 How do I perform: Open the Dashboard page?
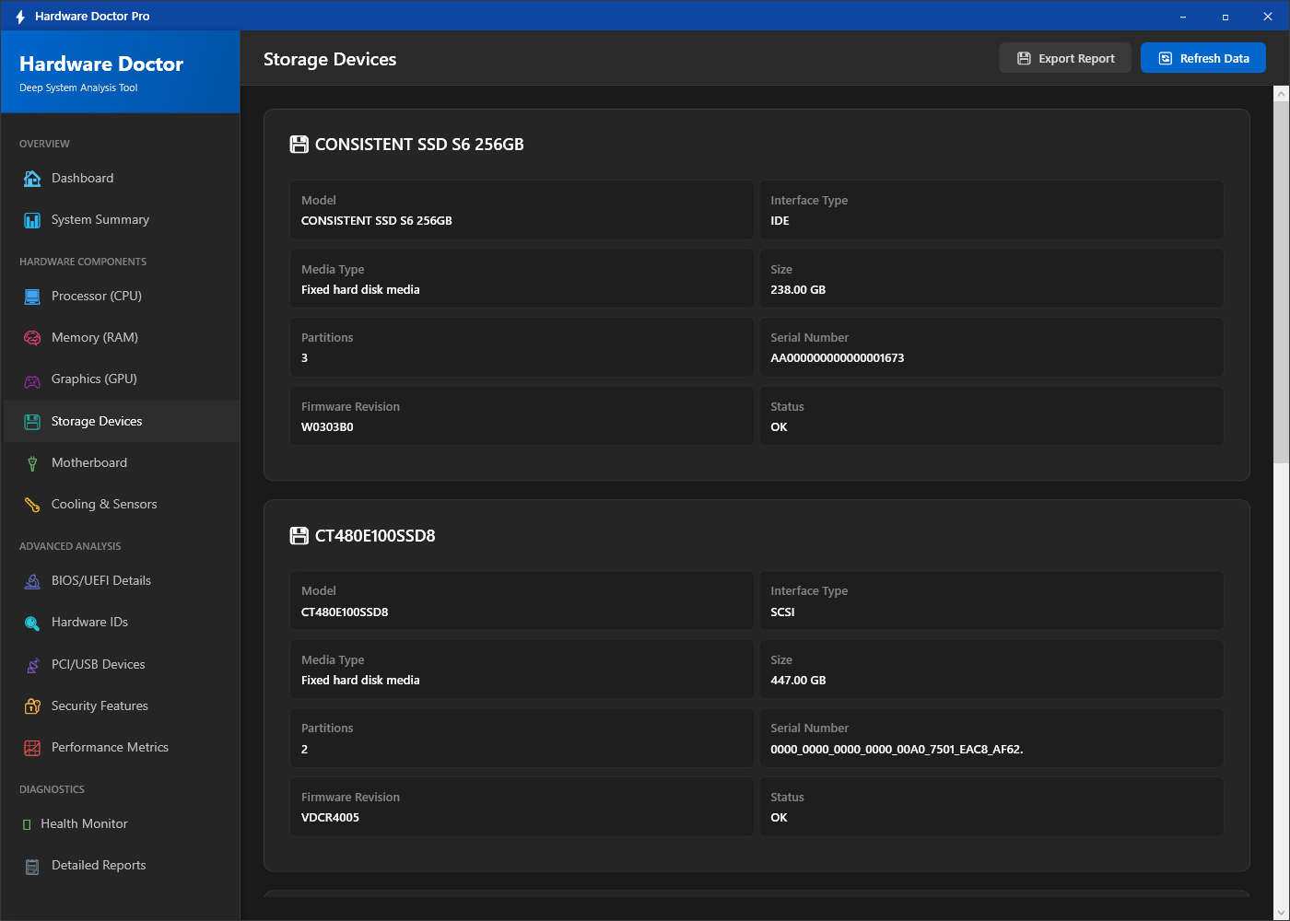[121, 179]
